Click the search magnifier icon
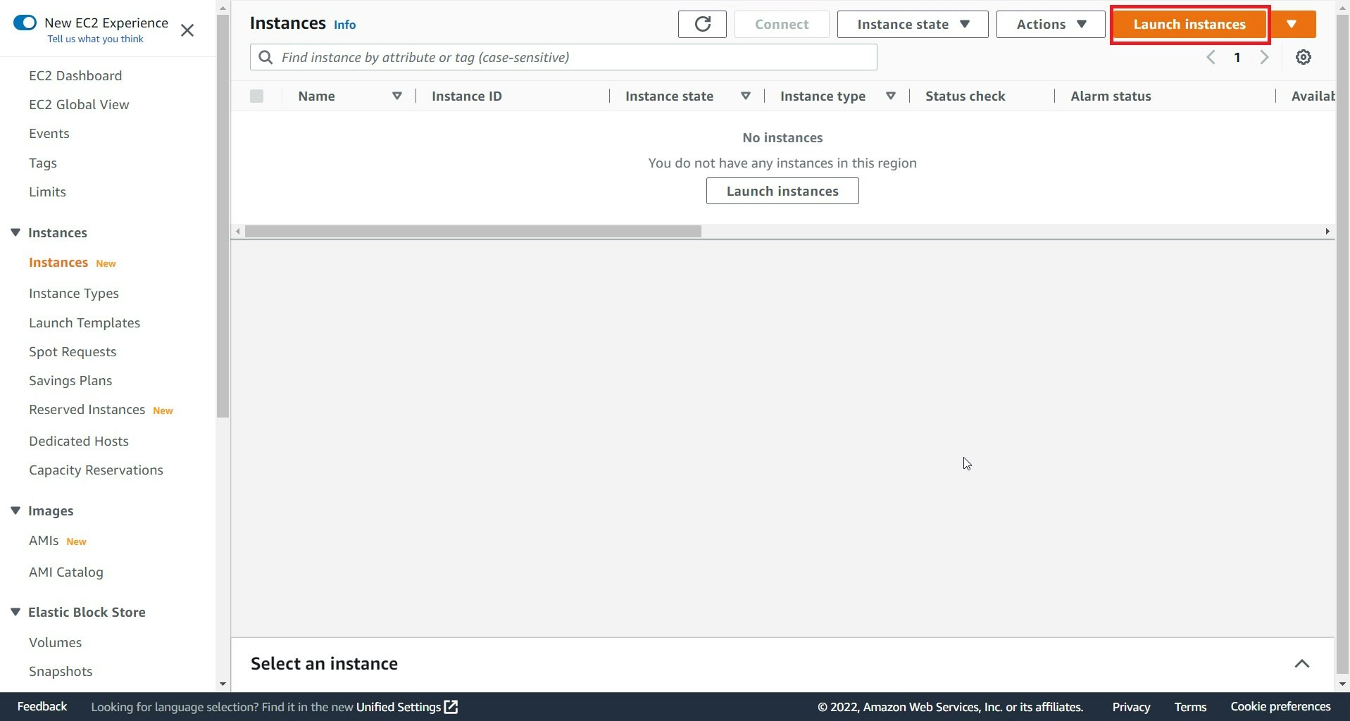Screen dimensions: 1350x721 tap(266, 57)
